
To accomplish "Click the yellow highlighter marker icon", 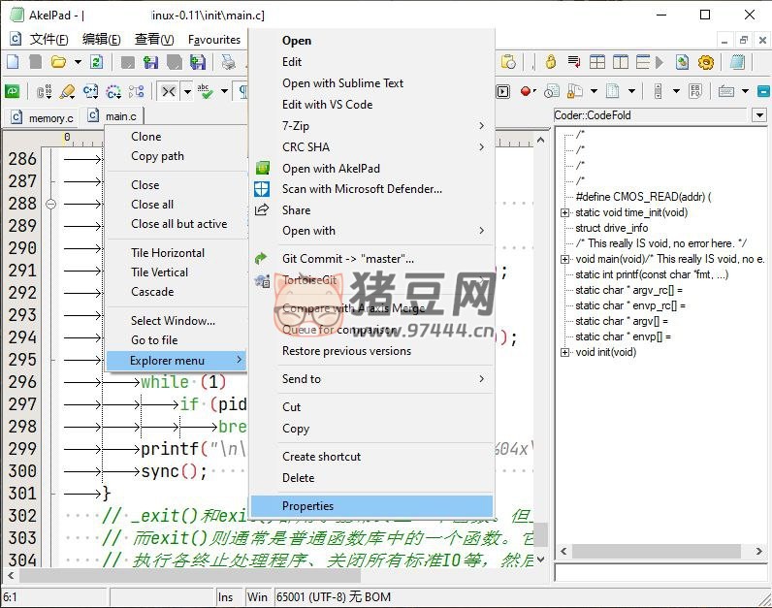I will (x=67, y=91).
